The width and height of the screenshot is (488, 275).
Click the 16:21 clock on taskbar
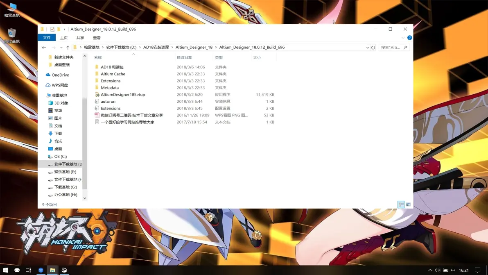pyautogui.click(x=464, y=270)
